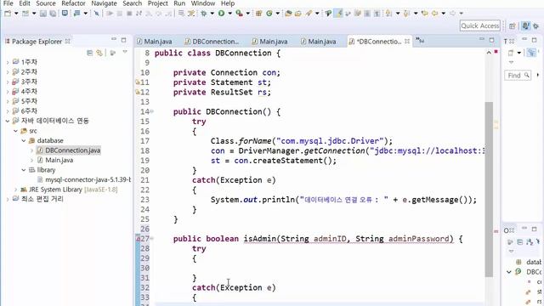Expand the 1주차 project
544x306 pixels.
coord(8,62)
